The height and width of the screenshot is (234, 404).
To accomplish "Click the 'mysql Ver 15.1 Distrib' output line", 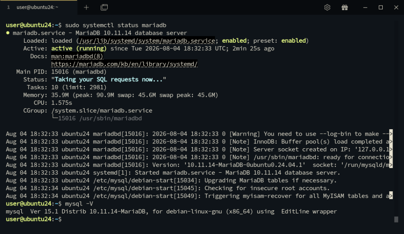I will coord(171,211).
